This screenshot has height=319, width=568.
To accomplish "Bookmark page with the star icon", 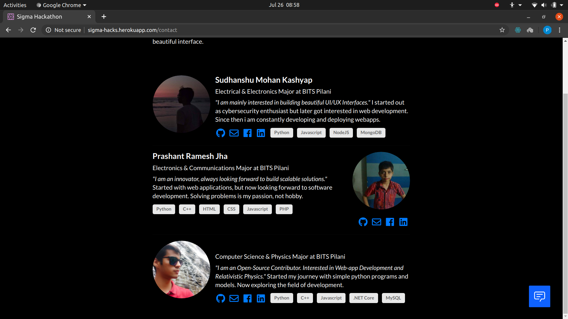I will pos(502,30).
